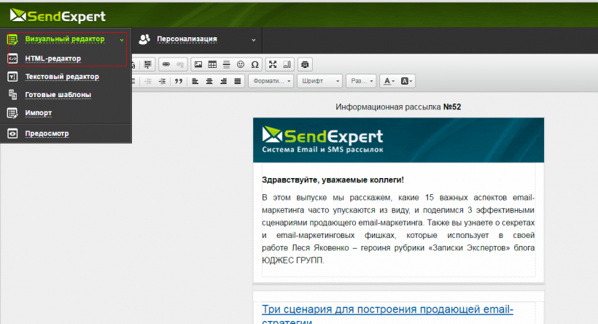Click the SendExpert banner image in email
Screen dimensions: 598x324
point(398,140)
